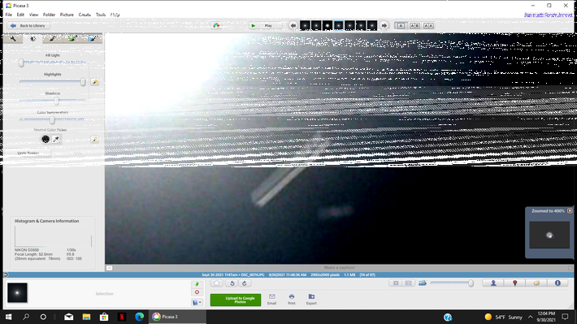
Task: Open the Picture menu
Action: click(x=67, y=15)
